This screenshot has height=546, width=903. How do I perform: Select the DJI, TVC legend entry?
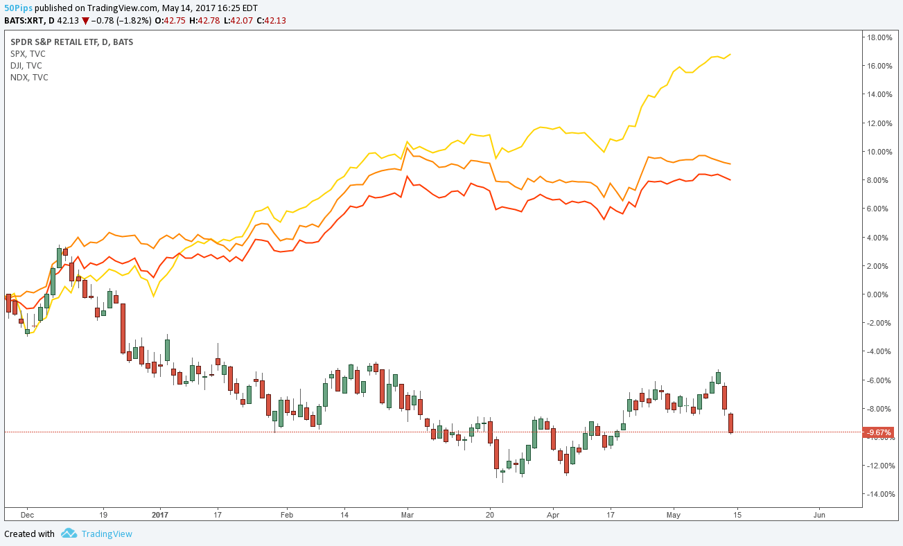26,65
